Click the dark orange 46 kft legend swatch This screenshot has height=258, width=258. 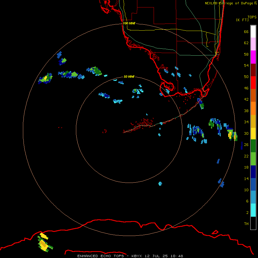253,95
